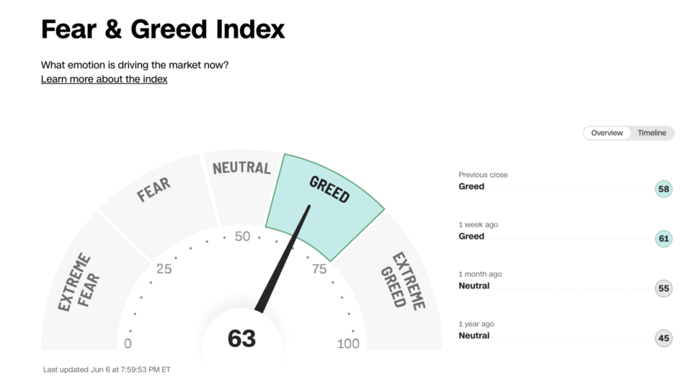Click the 1 month ago Neutral label
The image size is (692, 378).
point(474,286)
